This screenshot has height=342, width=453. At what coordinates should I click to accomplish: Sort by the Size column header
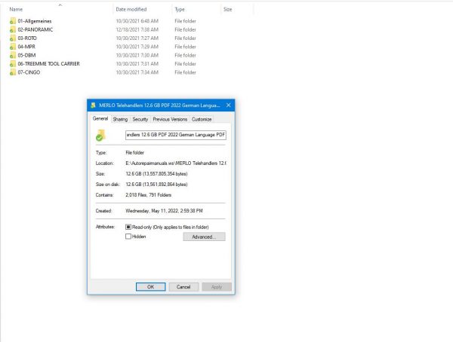click(228, 9)
